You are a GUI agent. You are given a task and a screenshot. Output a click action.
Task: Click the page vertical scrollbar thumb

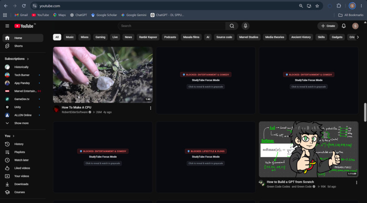365,112
